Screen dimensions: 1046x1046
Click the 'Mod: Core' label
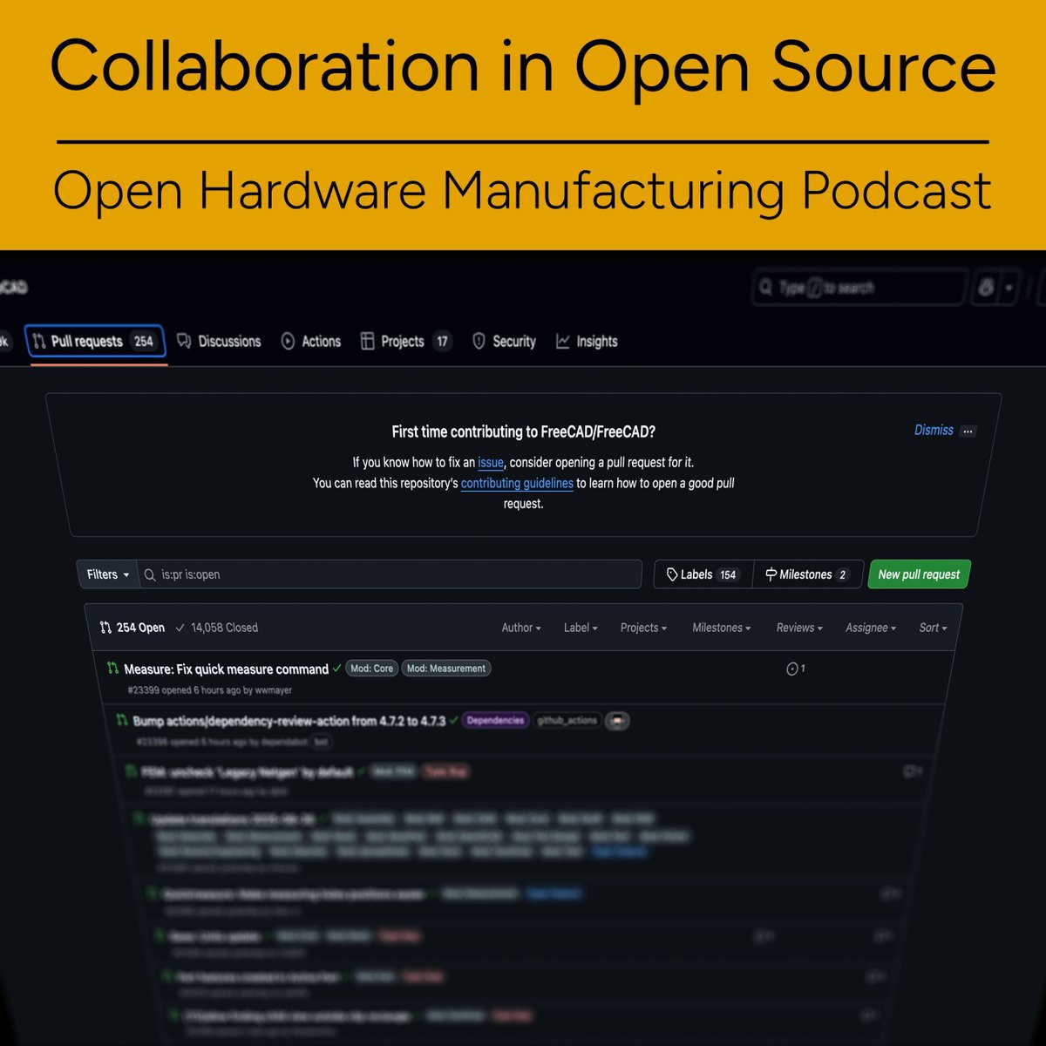click(372, 669)
